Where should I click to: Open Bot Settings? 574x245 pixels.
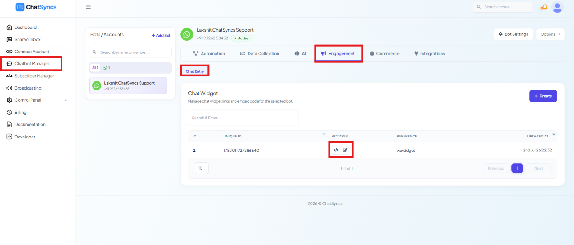[x=513, y=34]
